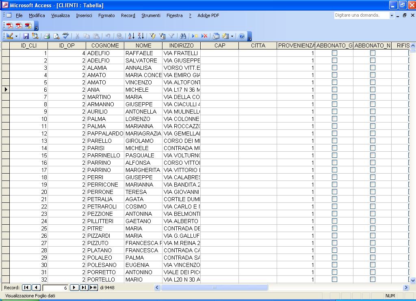Open Print Preview from the toolbar
The height and width of the screenshot is (301, 416).
(x=56, y=36)
